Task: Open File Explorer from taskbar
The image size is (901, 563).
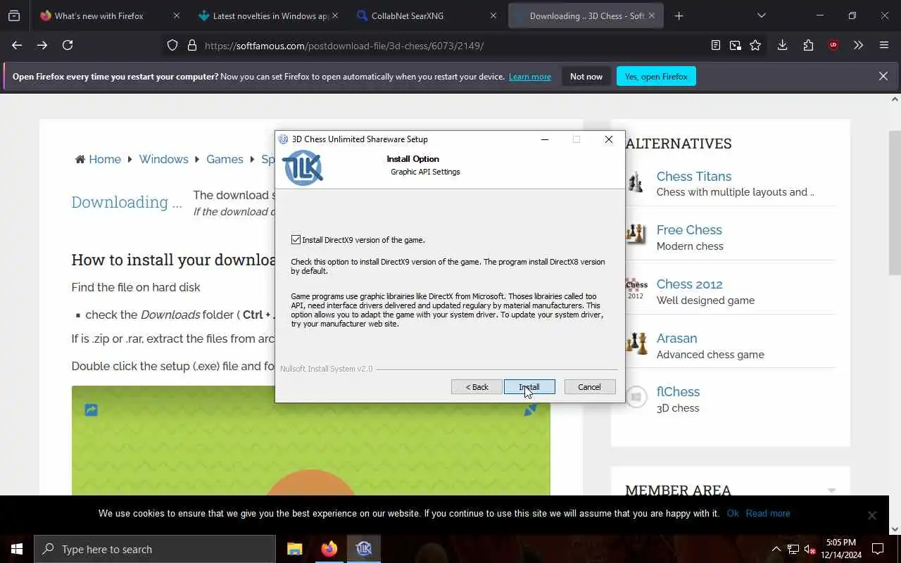Action: 295,549
